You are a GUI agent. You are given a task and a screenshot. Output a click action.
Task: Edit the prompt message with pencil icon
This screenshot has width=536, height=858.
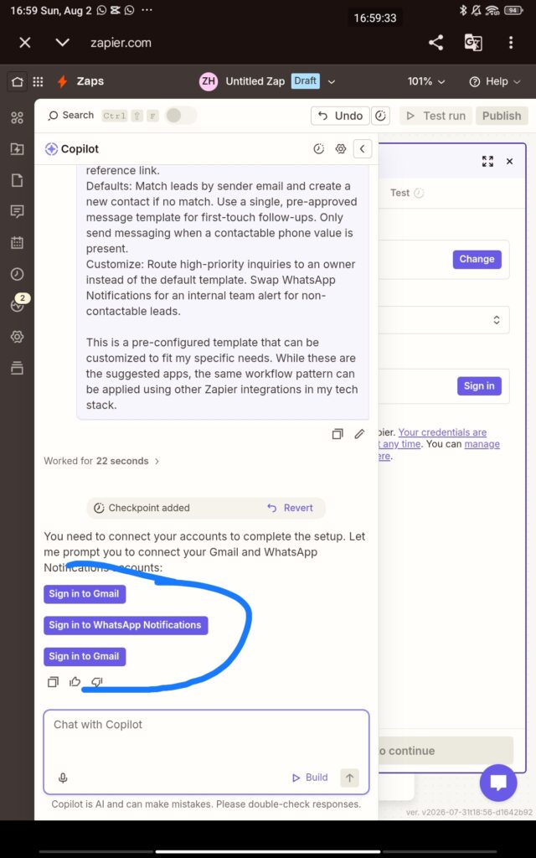tap(359, 434)
